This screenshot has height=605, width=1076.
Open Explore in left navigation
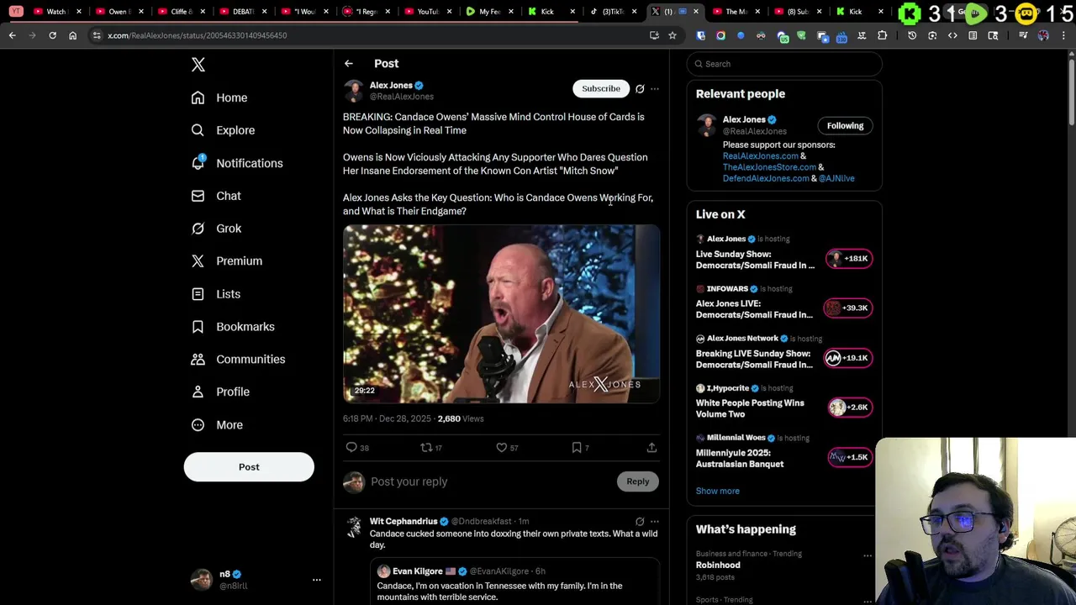click(223, 130)
